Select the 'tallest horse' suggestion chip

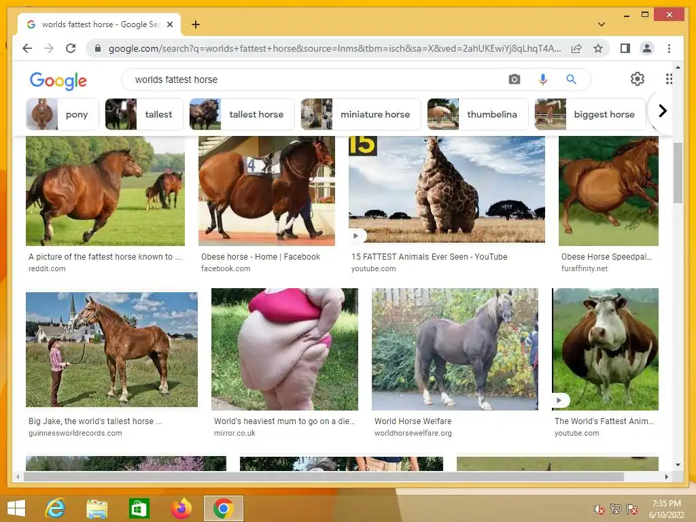point(242,114)
